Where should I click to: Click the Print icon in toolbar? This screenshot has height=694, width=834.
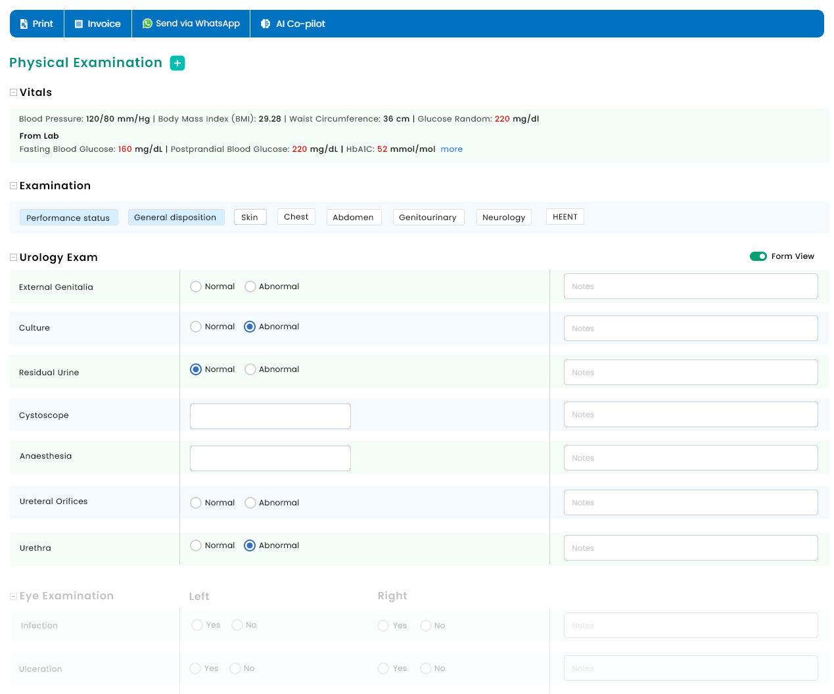[24, 24]
